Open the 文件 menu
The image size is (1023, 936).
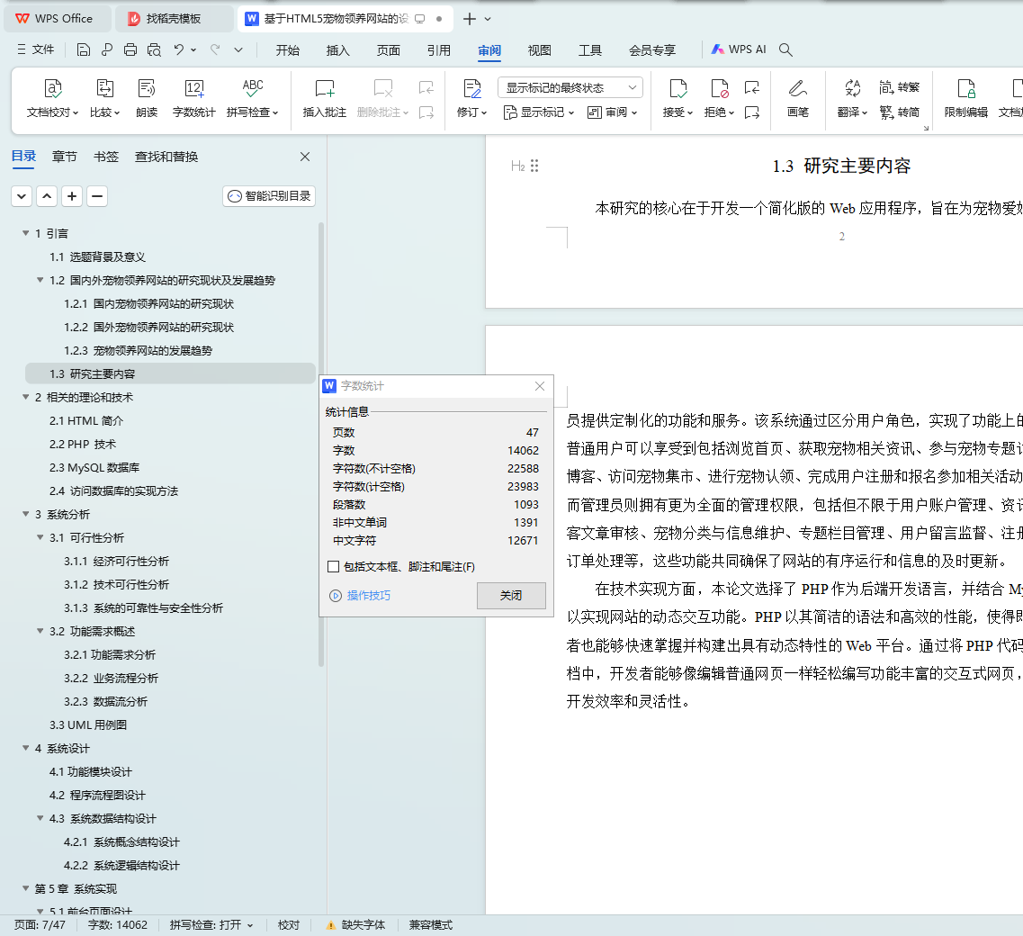pyautogui.click(x=36, y=49)
